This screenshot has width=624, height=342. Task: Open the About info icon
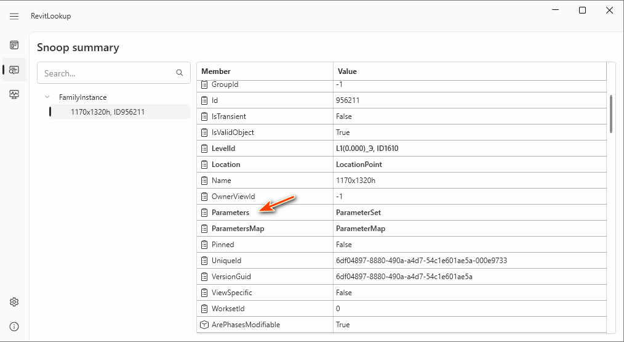click(x=14, y=327)
